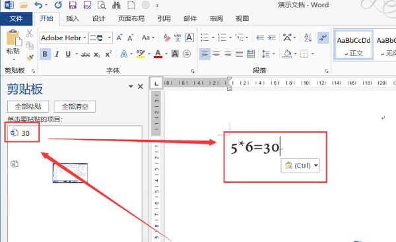Open the font dialog launcher
Viewport: 396px width, 242px height.
193,71
